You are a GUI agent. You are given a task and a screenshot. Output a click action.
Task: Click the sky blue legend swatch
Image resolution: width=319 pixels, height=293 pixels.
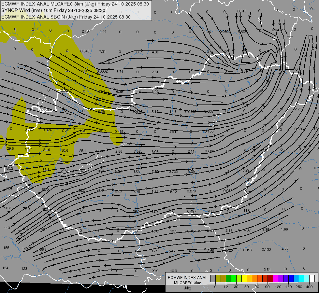[297, 278]
